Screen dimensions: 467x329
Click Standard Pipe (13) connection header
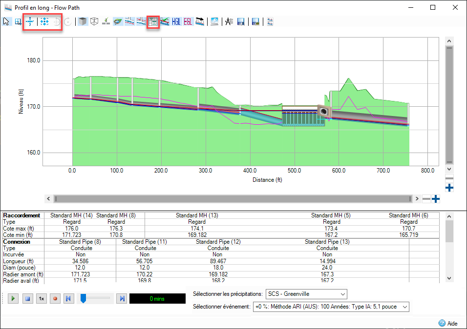click(327, 242)
